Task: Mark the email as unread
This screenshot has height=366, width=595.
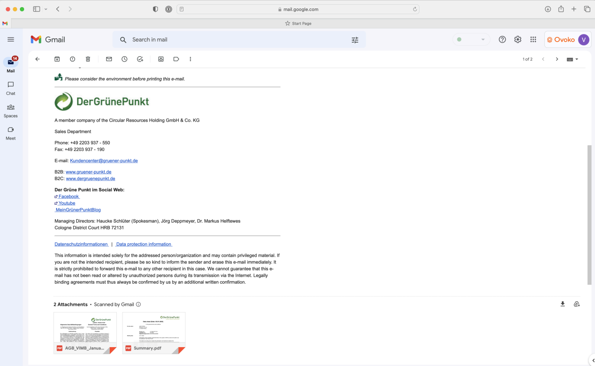Action: [x=109, y=59]
